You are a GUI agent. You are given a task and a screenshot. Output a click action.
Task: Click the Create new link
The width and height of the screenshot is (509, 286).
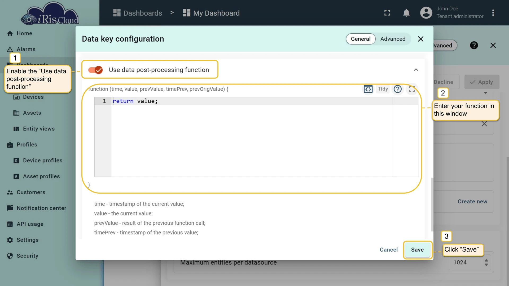[472, 202]
